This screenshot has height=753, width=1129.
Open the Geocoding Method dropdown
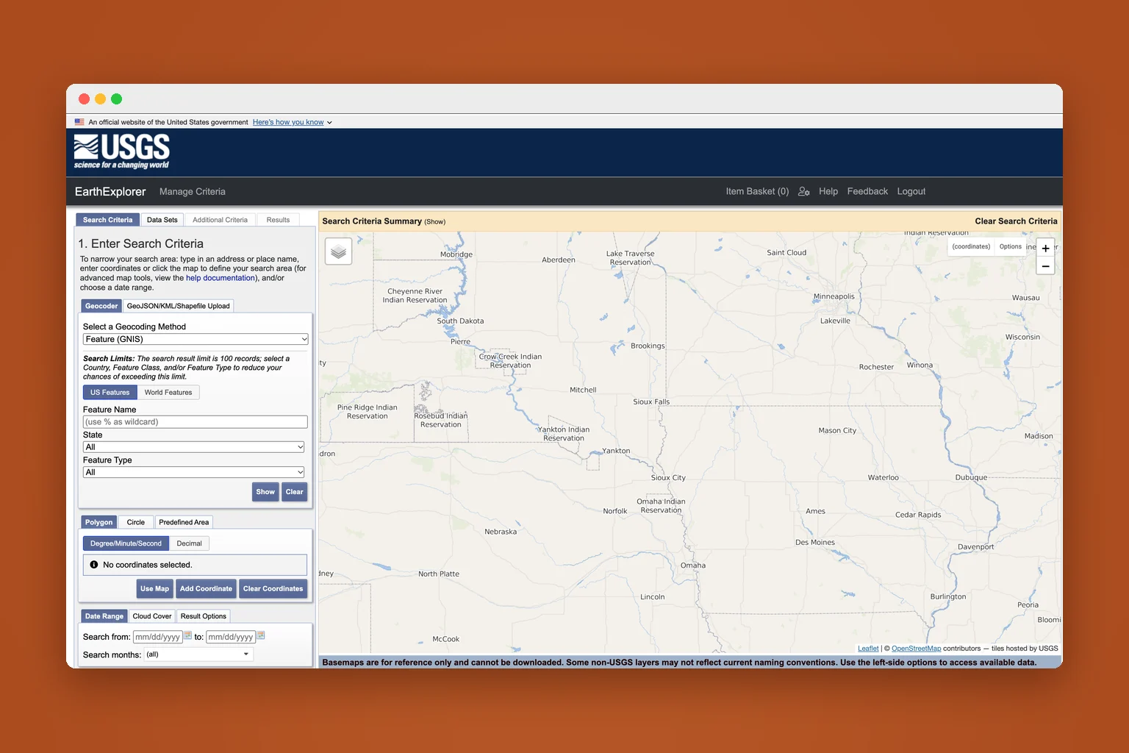tap(196, 339)
